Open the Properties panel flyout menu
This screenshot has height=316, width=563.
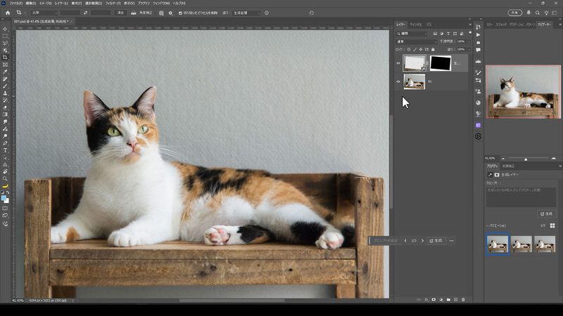coord(559,166)
